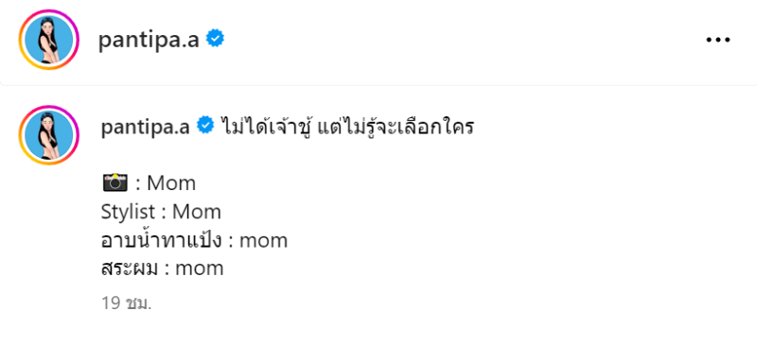Click the colon after the camera emoji

137,185
